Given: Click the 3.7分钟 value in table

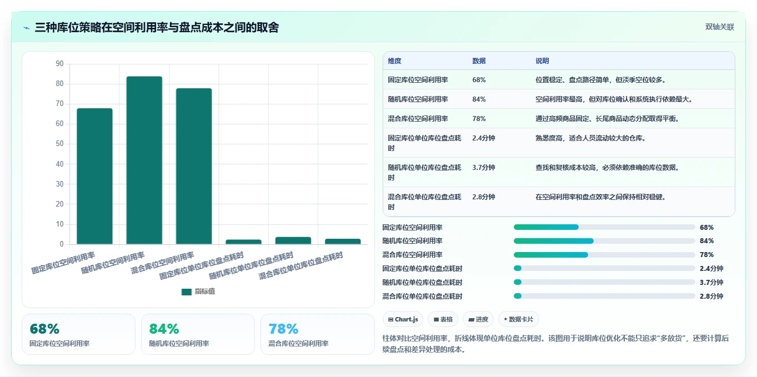Looking at the screenshot, I should [x=484, y=168].
